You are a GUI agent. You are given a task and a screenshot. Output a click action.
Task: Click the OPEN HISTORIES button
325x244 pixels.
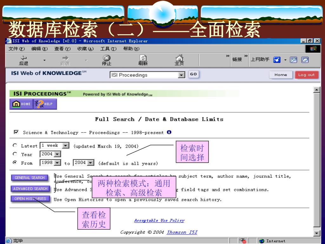tap(30, 199)
